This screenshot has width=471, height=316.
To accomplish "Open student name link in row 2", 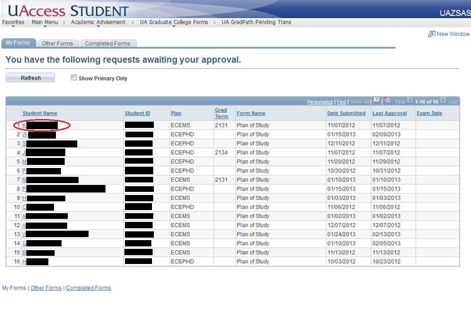I will (x=39, y=135).
